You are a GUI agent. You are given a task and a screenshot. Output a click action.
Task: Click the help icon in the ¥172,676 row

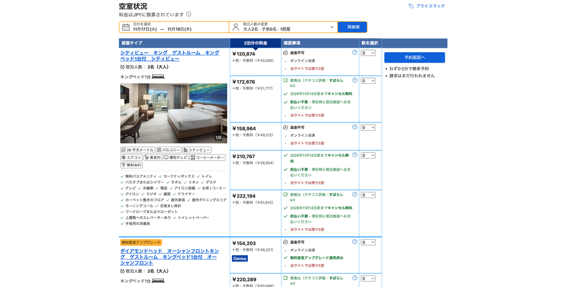point(355,80)
